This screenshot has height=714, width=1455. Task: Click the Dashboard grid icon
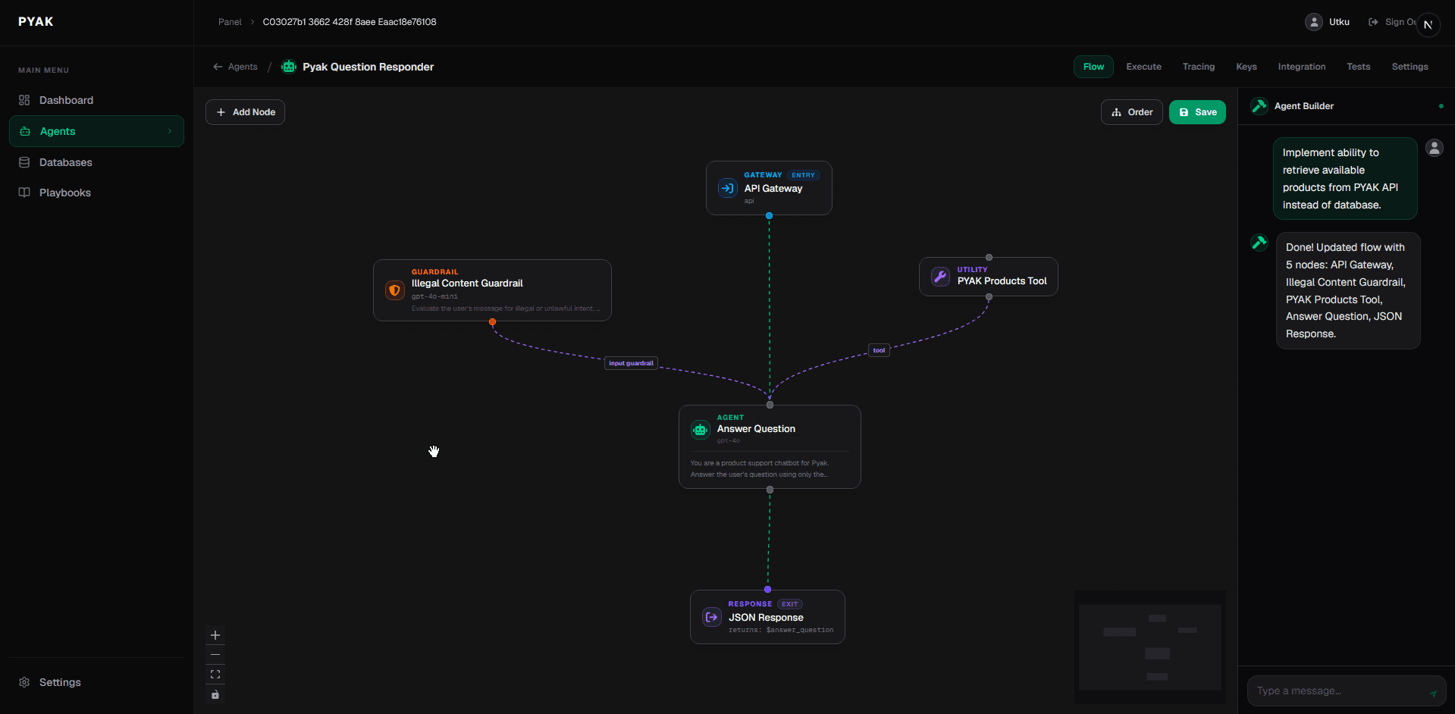24,100
